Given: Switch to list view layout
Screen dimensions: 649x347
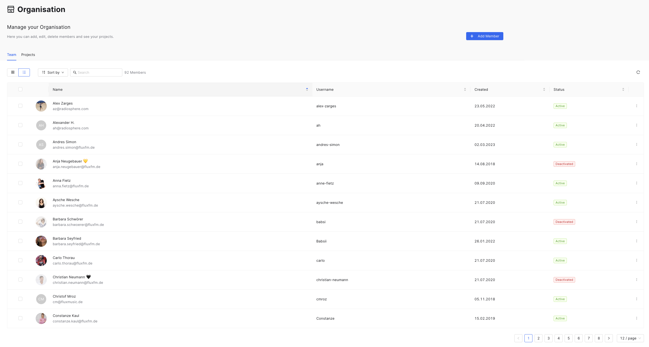Looking at the screenshot, I should (x=24, y=72).
